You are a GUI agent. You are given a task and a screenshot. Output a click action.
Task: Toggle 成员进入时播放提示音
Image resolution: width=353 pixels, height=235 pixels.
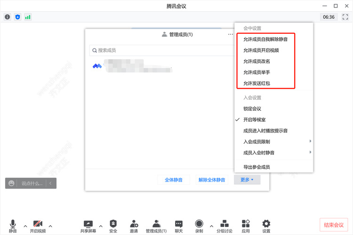(x=274, y=131)
